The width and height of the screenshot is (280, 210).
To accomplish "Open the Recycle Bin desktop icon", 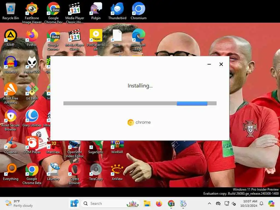I will click(x=11, y=11).
